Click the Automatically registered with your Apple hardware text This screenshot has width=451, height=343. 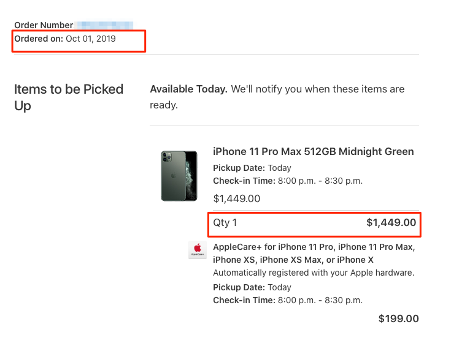click(x=313, y=273)
